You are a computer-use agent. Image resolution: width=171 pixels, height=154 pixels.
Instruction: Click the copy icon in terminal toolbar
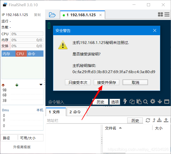click(132, 102)
